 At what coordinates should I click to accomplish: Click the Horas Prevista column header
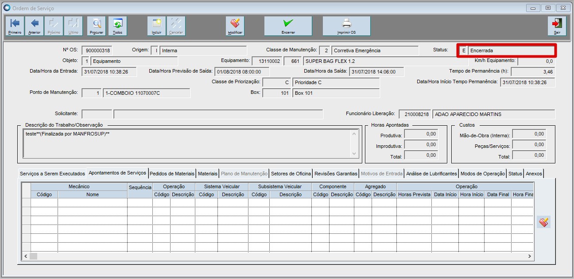click(x=414, y=194)
